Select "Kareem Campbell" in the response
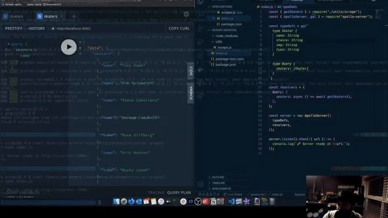388x218 pixels. pyautogui.click(x=140, y=117)
